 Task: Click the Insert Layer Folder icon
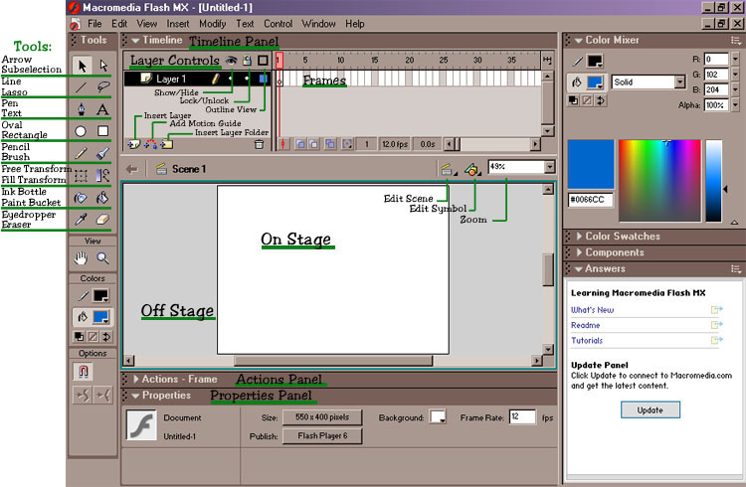[166, 144]
